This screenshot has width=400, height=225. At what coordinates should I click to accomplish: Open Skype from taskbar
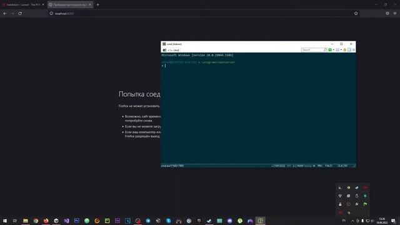click(x=168, y=221)
